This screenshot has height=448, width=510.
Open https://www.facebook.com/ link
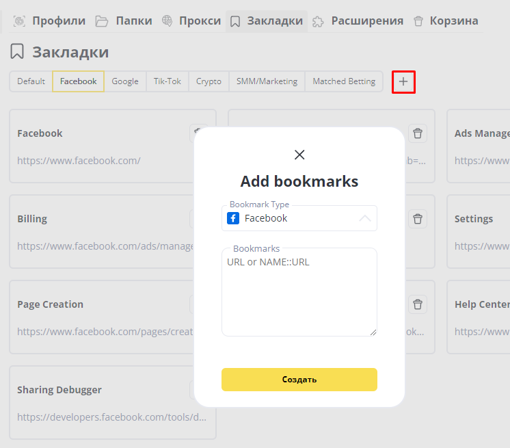[x=79, y=161]
